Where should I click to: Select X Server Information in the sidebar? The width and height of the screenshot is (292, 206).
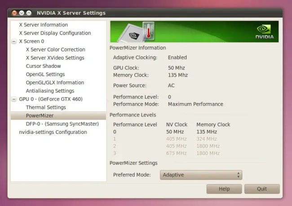click(44, 25)
